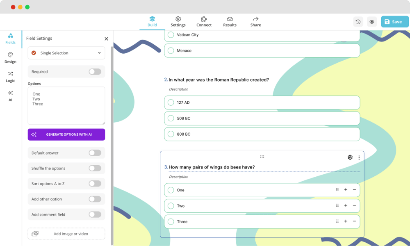Remove option Three with minus icon
The image size is (410, 246).
pyautogui.click(x=355, y=221)
